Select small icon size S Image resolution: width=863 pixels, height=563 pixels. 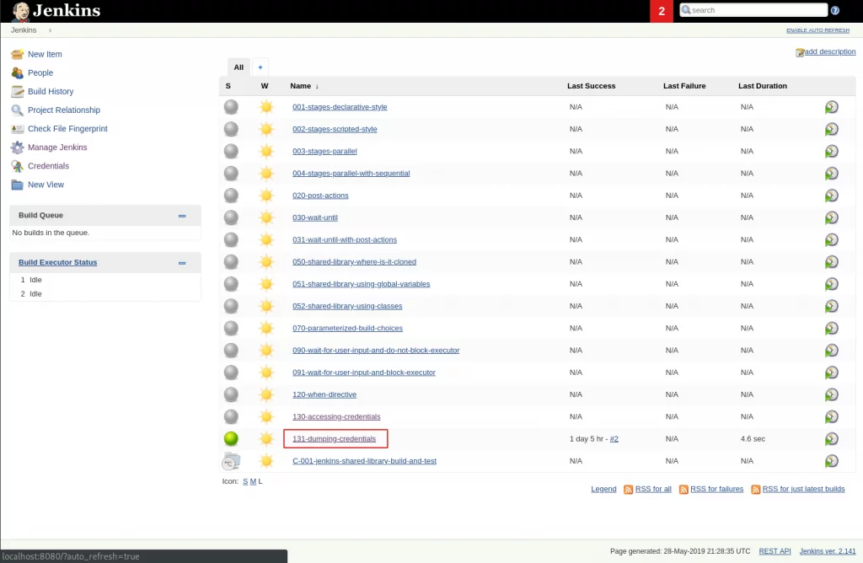click(x=245, y=481)
